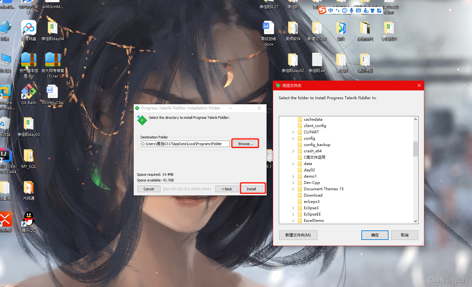Click the "Space required: 14.4MB" text
The image size is (472, 287).
point(155,174)
